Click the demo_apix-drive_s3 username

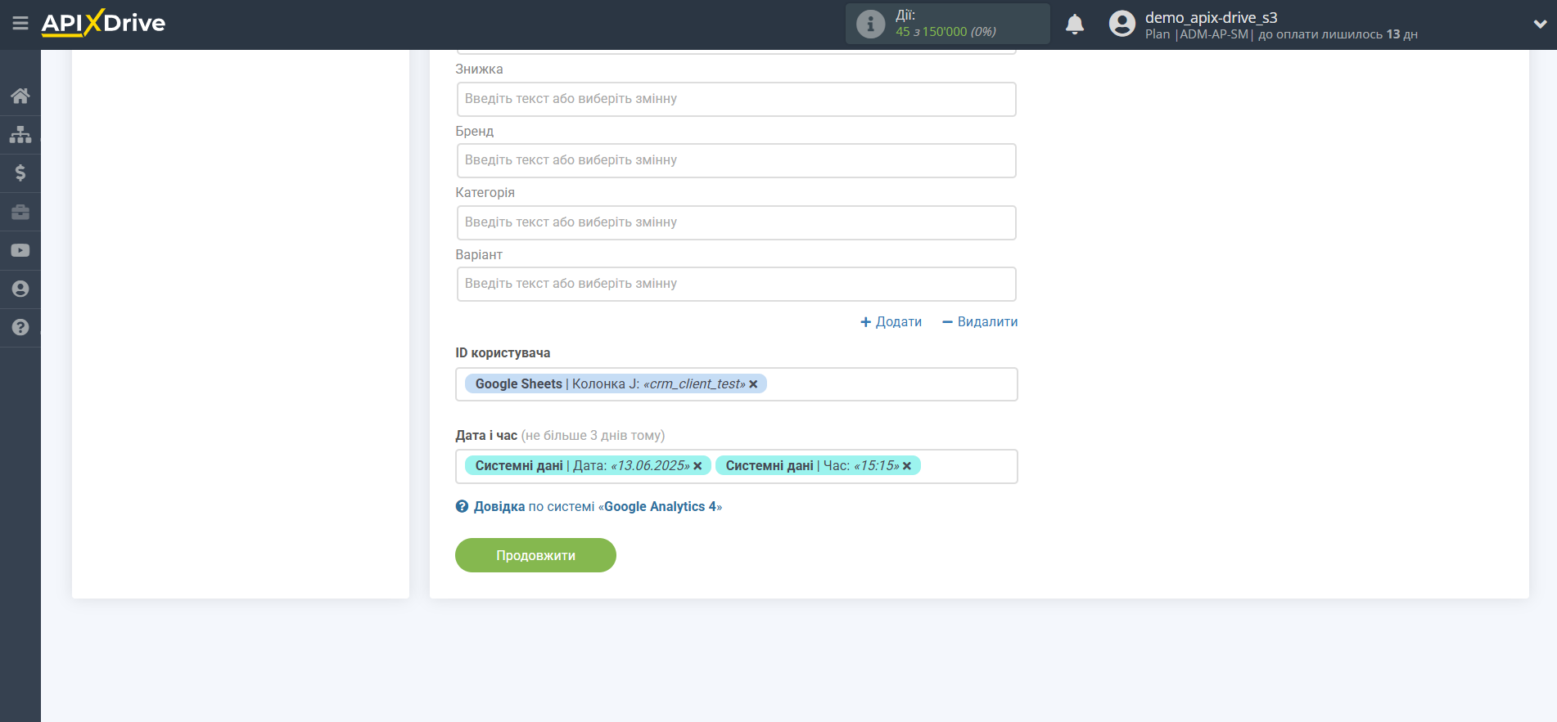[x=1211, y=17]
